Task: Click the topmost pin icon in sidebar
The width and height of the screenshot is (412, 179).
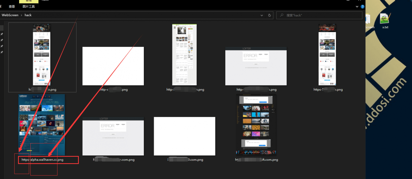Action: (2, 34)
